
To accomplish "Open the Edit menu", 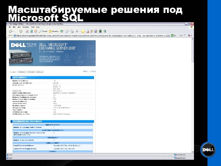I will (14, 27).
